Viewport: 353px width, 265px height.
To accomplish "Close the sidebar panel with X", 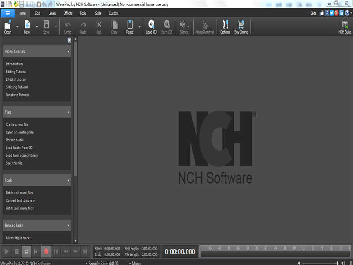I will pos(69,40).
